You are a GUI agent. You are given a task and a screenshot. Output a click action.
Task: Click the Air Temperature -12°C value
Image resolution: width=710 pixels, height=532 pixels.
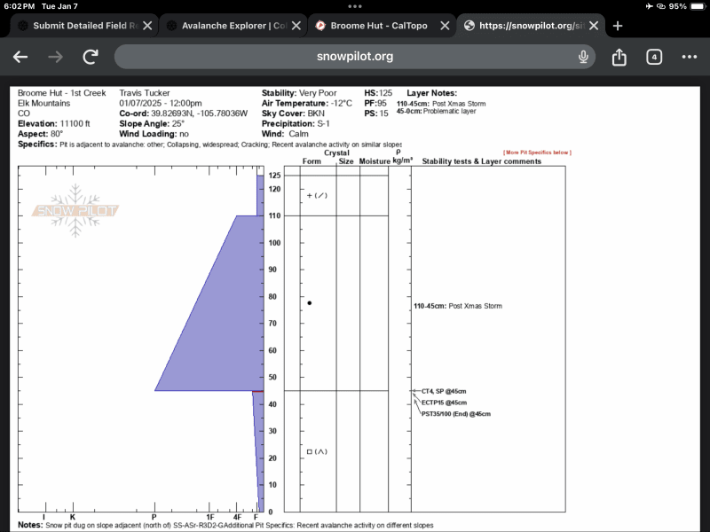point(341,103)
